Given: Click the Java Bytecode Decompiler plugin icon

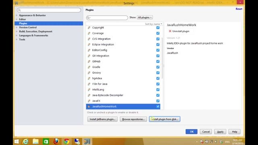Looking at the screenshot, I should point(89,95).
